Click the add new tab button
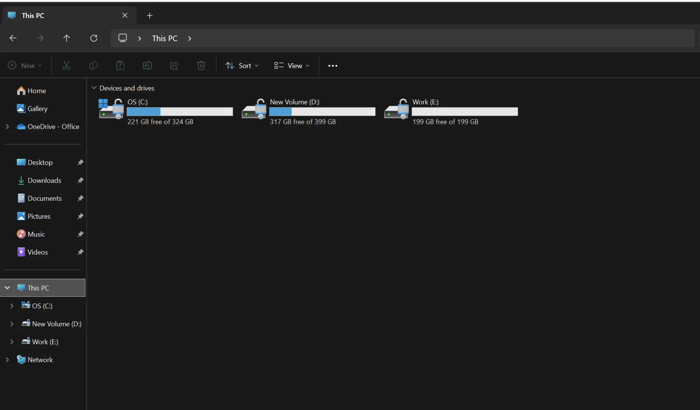 pos(149,15)
